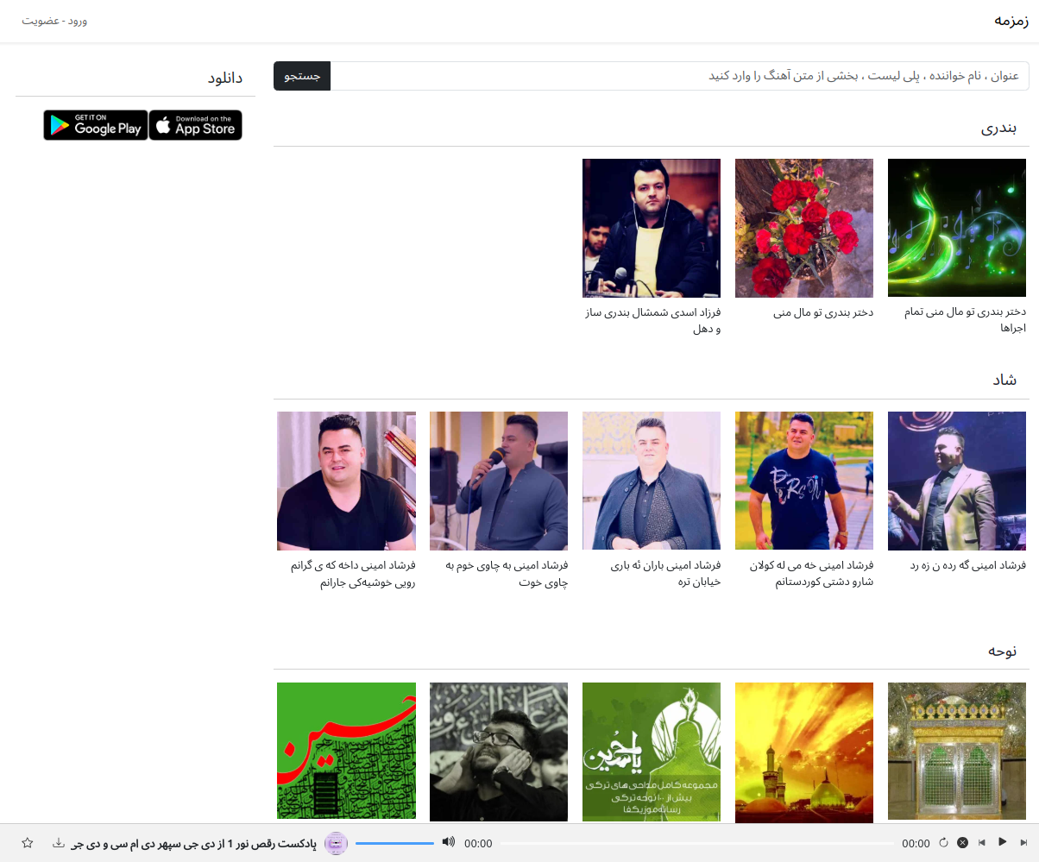Click the round X icon in player bar
Viewport: 1039px width, 862px height.
tap(962, 843)
